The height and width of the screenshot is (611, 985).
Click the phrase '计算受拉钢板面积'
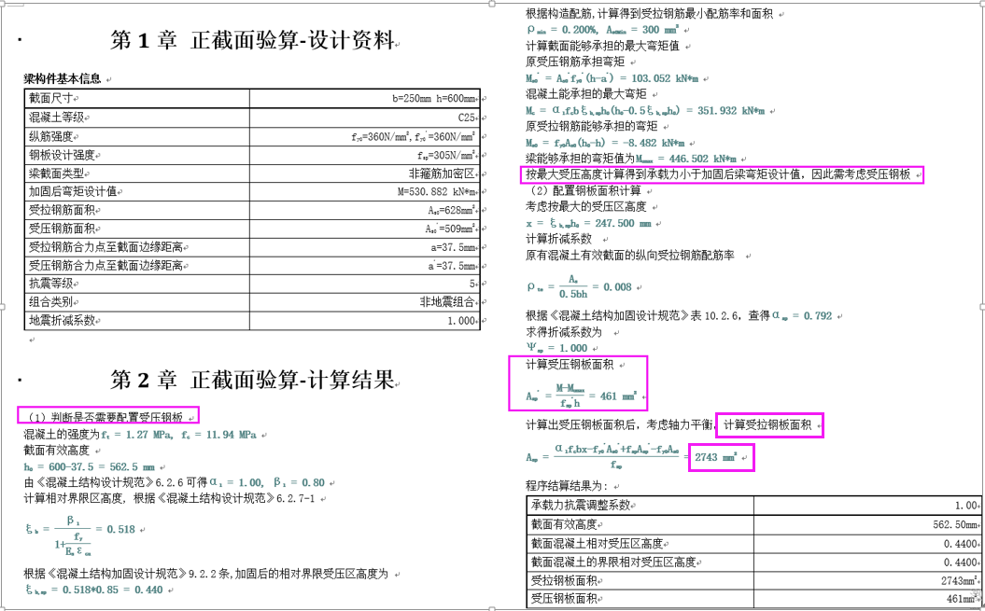tap(767, 425)
